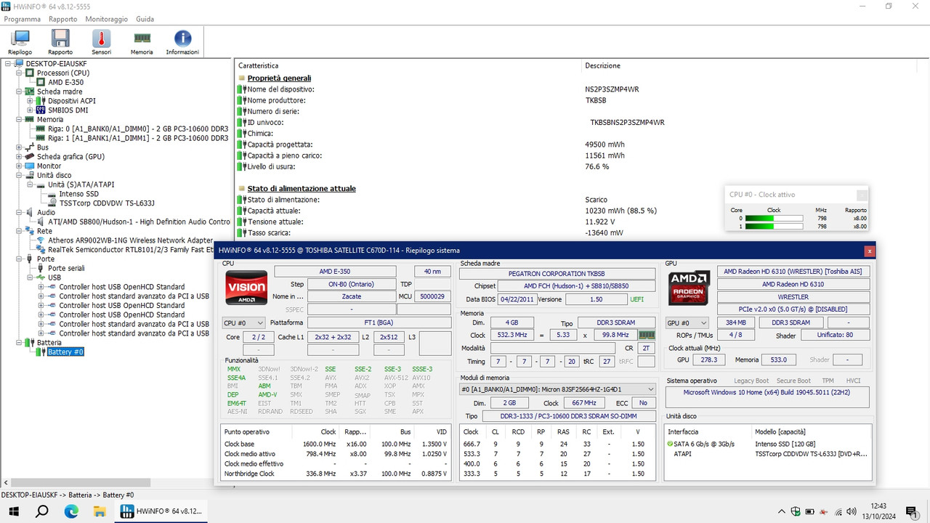Collapse the Batteria tree node
This screenshot has height=523, width=930.
point(19,343)
